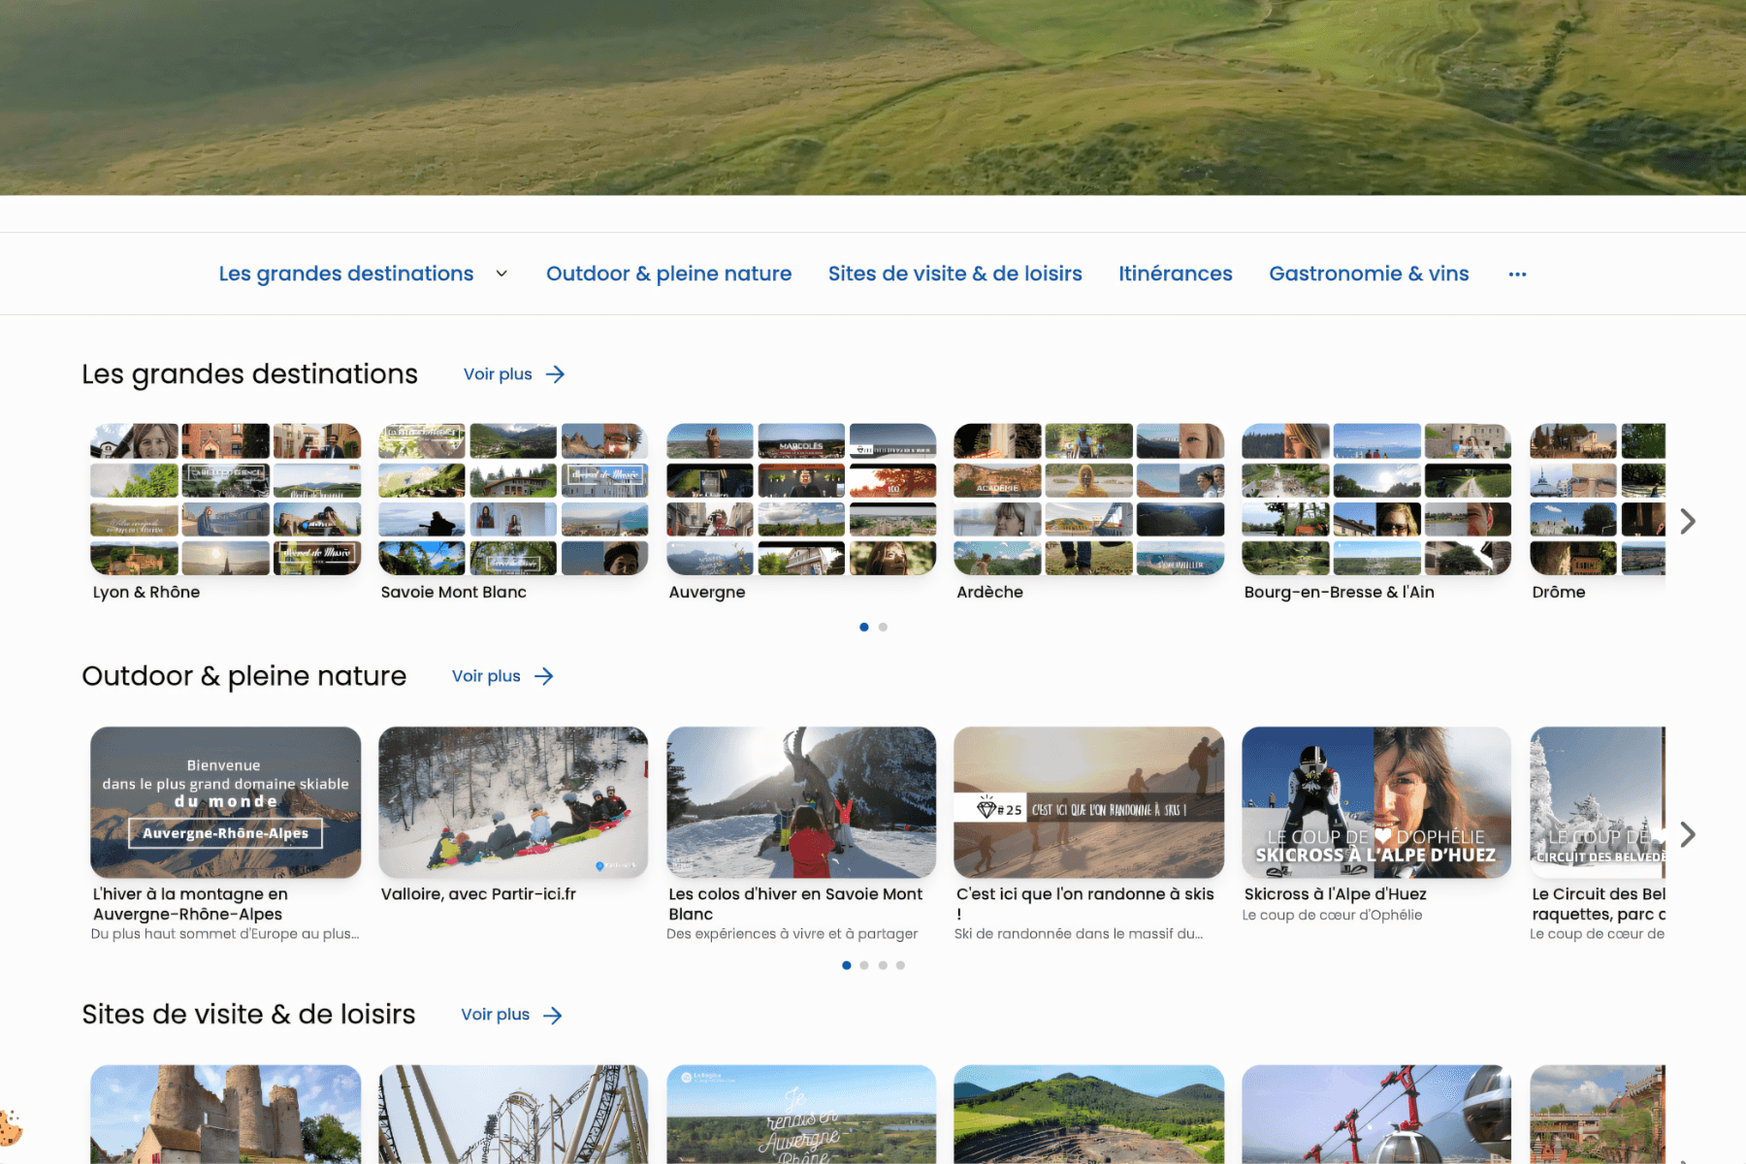The width and height of the screenshot is (1746, 1164).
Task: Go to Gastronomie & vins nav item
Action: (x=1368, y=274)
